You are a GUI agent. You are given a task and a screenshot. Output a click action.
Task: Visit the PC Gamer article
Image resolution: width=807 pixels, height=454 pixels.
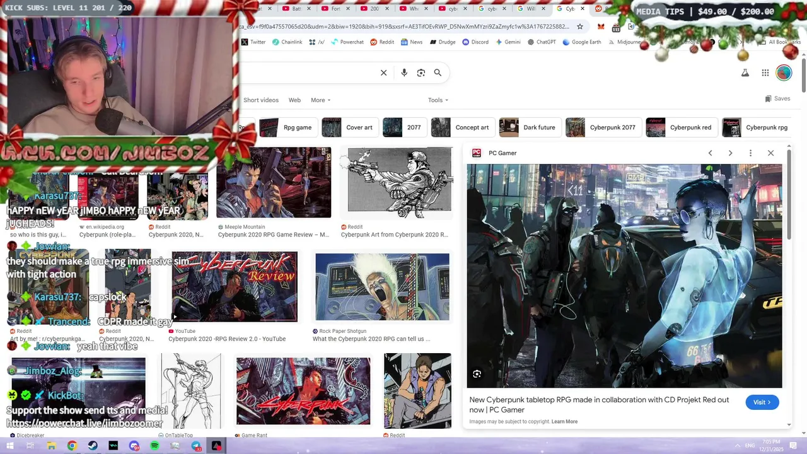762,402
